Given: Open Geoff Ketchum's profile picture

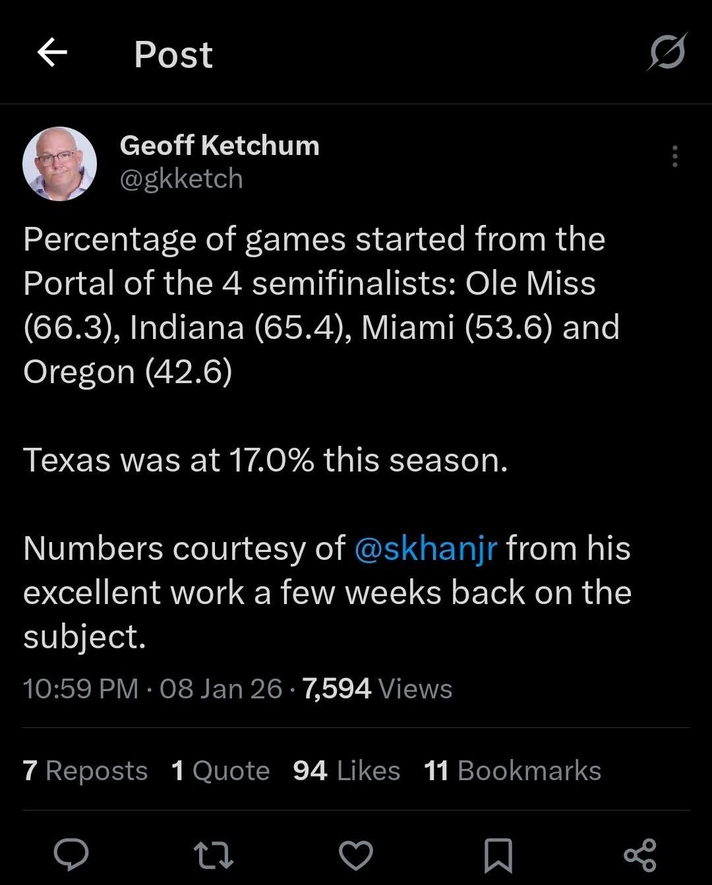Looking at the screenshot, I should pyautogui.click(x=59, y=163).
